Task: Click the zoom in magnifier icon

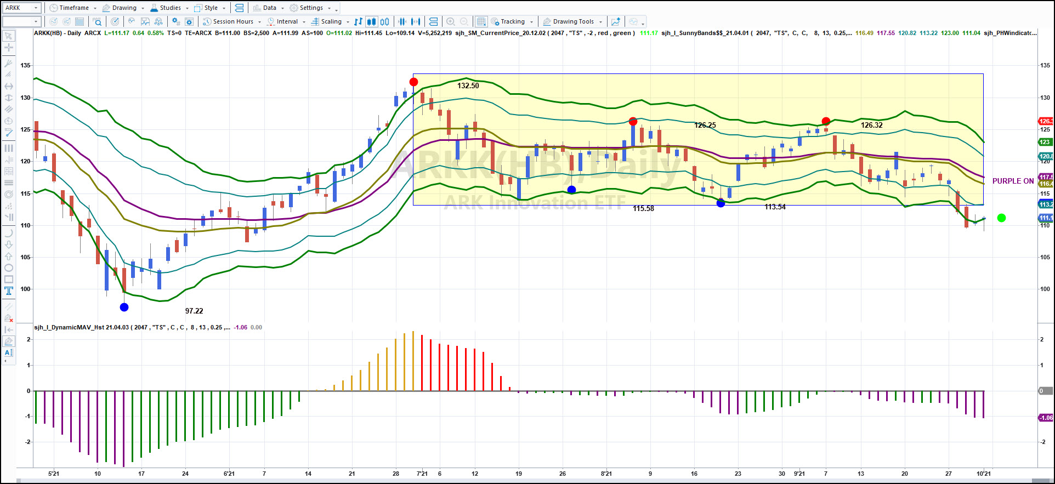Action: [x=450, y=21]
